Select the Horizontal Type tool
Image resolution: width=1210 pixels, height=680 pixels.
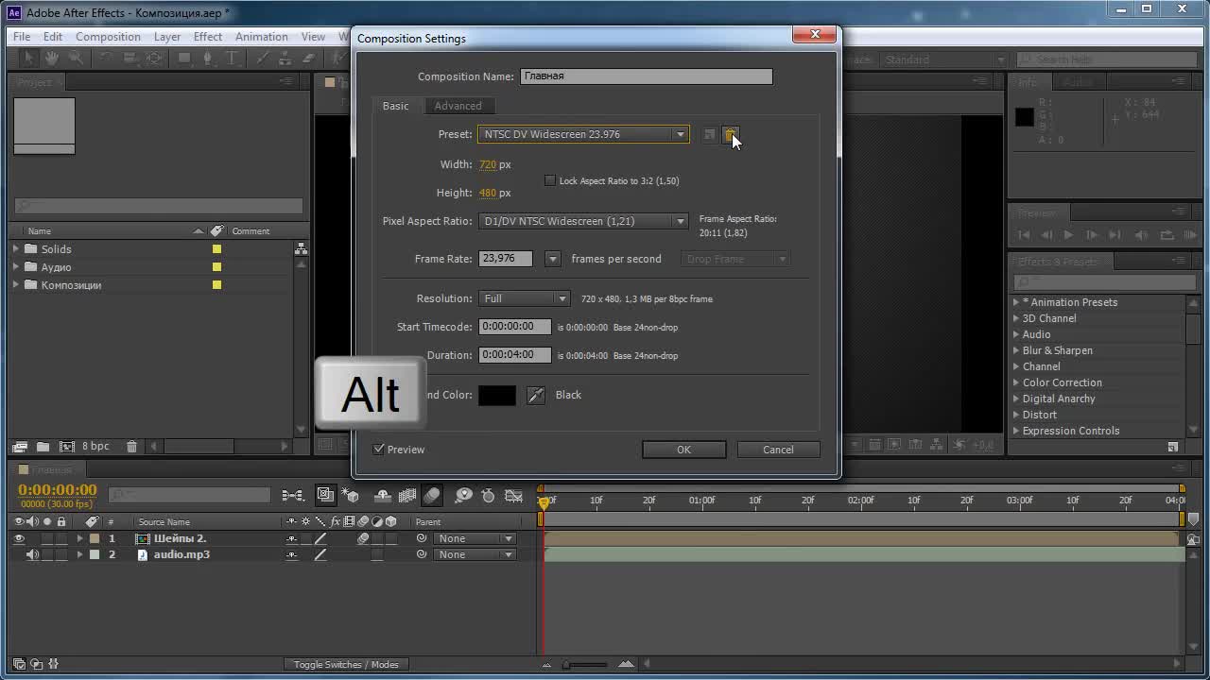[232, 59]
